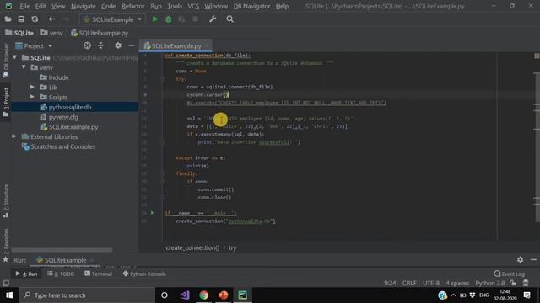Expand the Lib folder
Viewport: 540px width, 303px height.
[x=32, y=88]
